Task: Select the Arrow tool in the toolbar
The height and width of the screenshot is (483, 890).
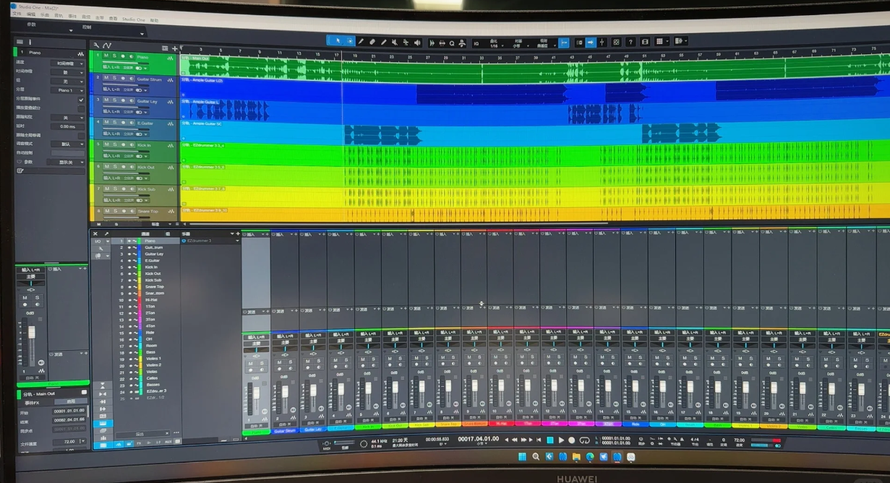Action: point(338,42)
